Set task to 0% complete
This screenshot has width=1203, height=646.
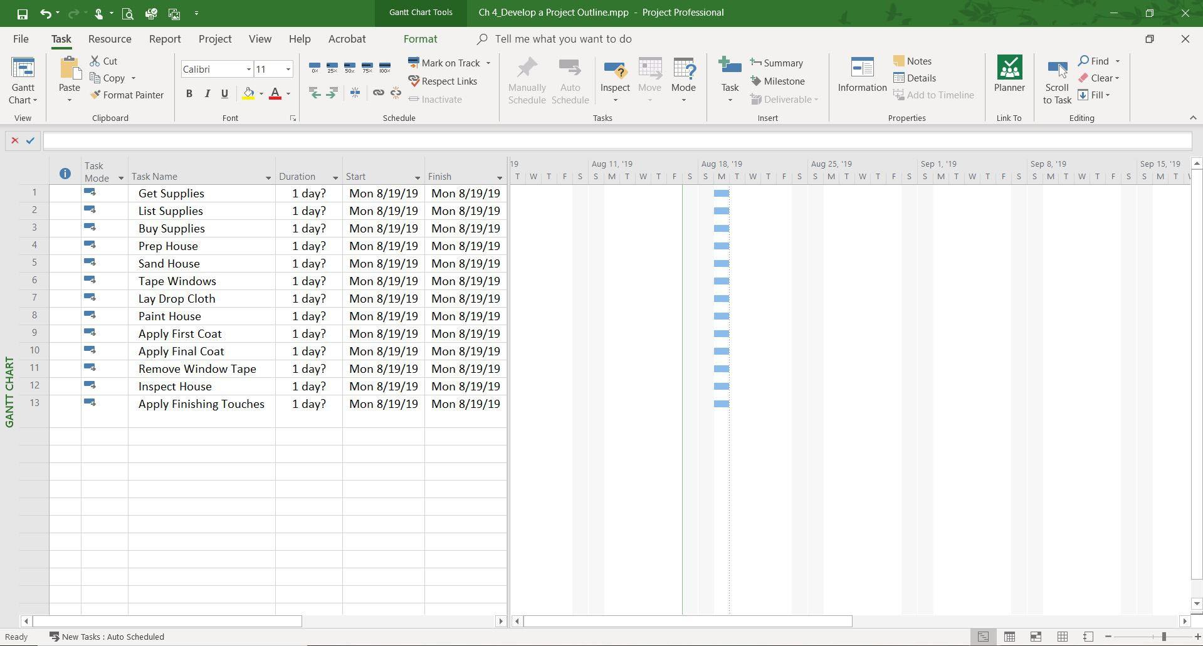click(x=315, y=67)
